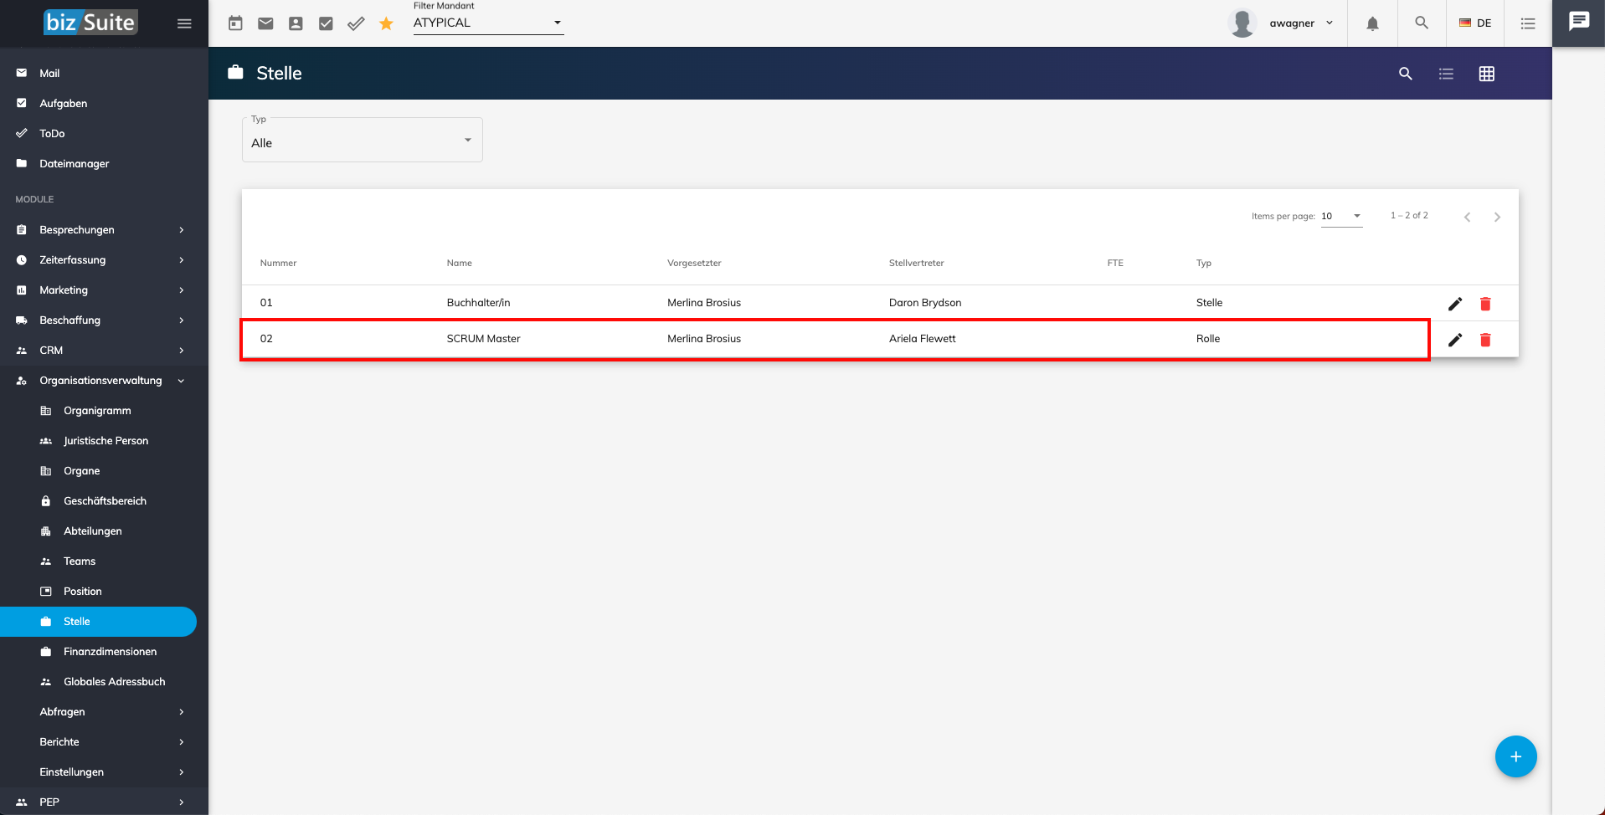Click the Buchhalter/in name cell

pyautogui.click(x=478, y=303)
